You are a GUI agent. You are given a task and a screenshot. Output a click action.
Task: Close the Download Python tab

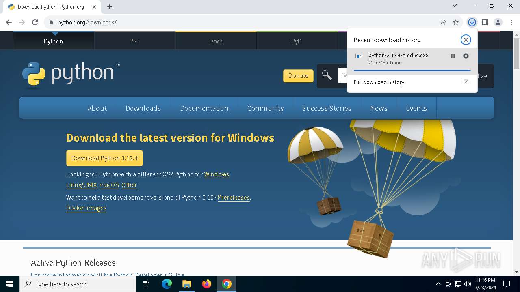[94, 7]
